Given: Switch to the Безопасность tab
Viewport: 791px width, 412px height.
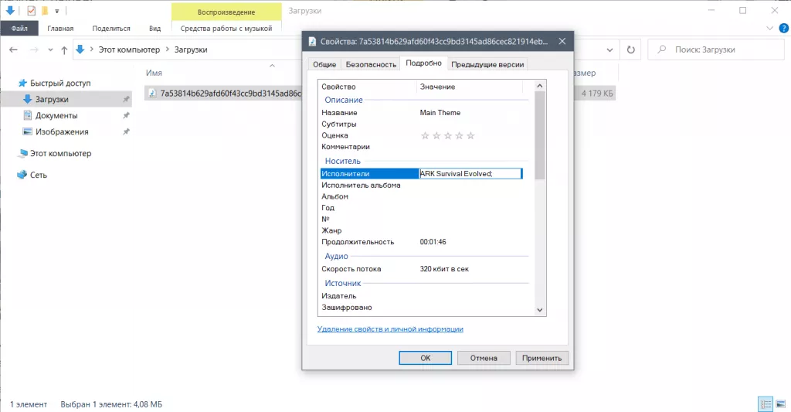Looking at the screenshot, I should [x=371, y=65].
